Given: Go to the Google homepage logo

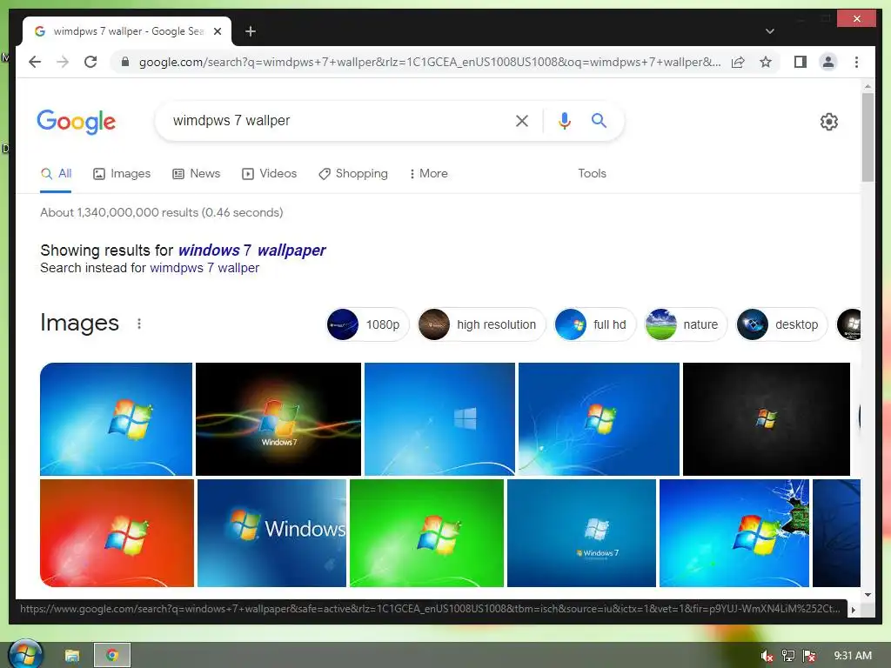Looking at the screenshot, I should tap(77, 122).
